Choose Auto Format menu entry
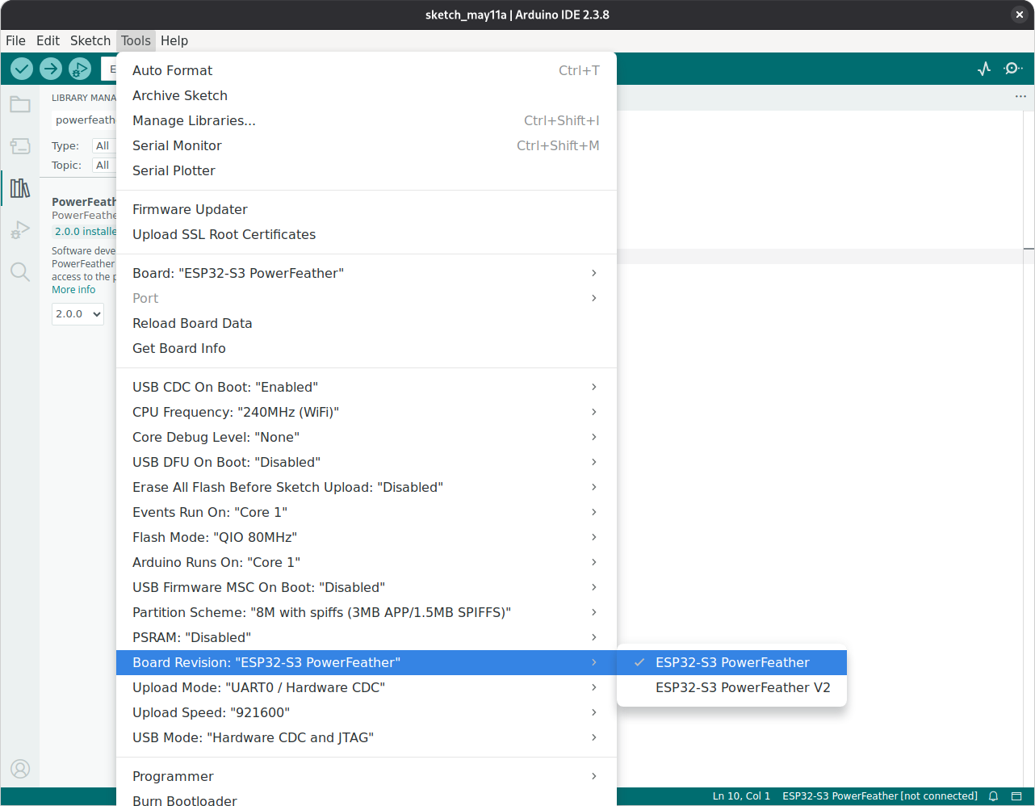 tap(367, 70)
